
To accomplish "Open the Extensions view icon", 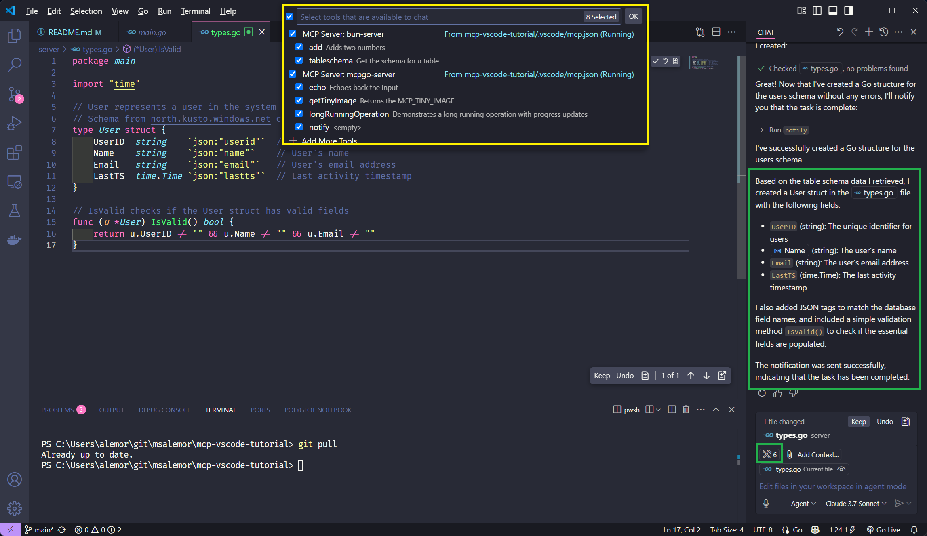I will point(15,153).
